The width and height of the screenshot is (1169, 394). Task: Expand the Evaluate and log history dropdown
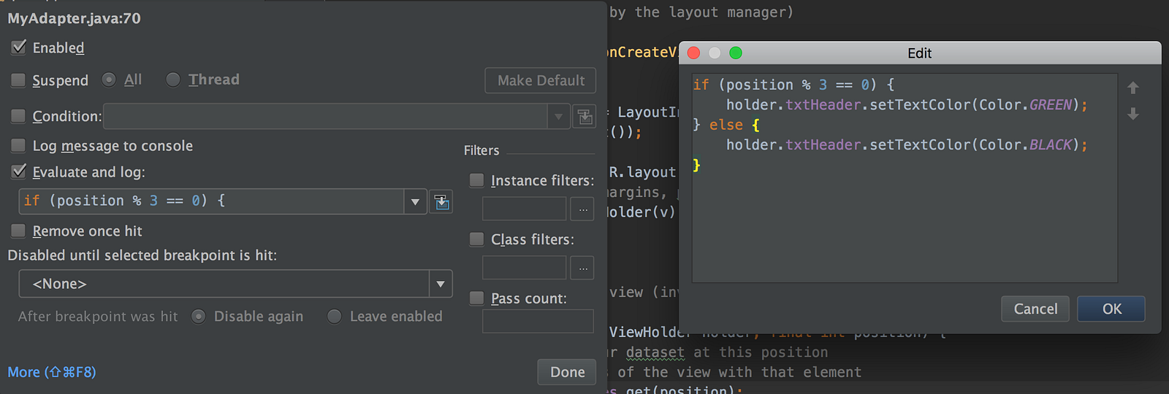(x=415, y=201)
